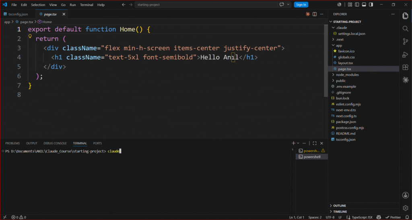The image size is (412, 220).
Task: Click UTF-8 encoding in status bar
Action: click(330, 217)
